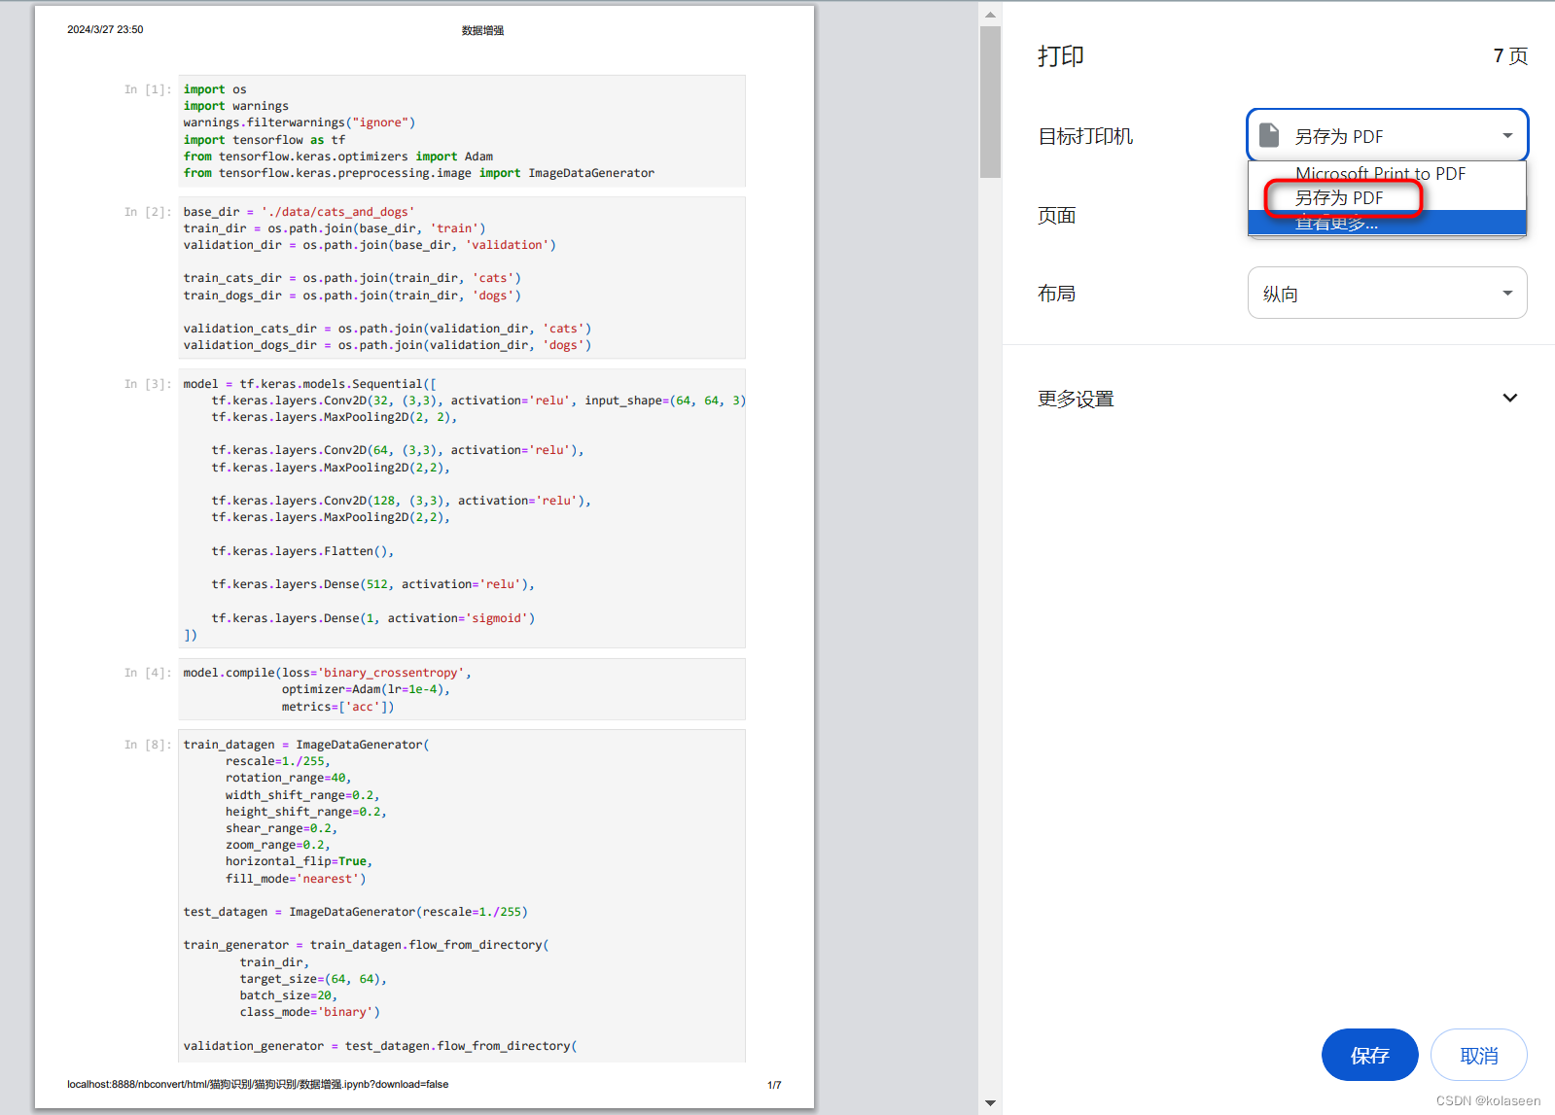
Task: Open the destination printer dropdown
Action: [x=1387, y=135]
